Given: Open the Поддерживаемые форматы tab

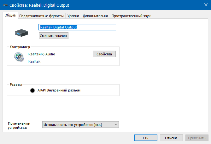Looking at the screenshot, I should (41, 16).
